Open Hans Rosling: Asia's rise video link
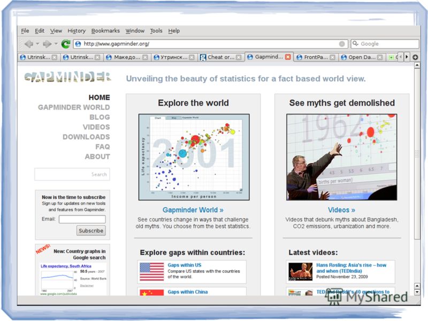428x321 pixels. coord(351,268)
